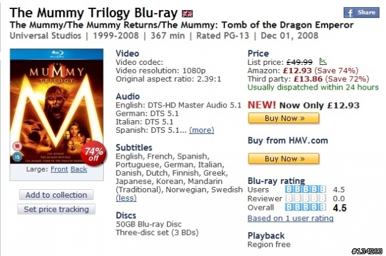The width and height of the screenshot is (386, 256).
Task: Click the Blu-ray logo on cover
Action: pyautogui.click(x=57, y=53)
